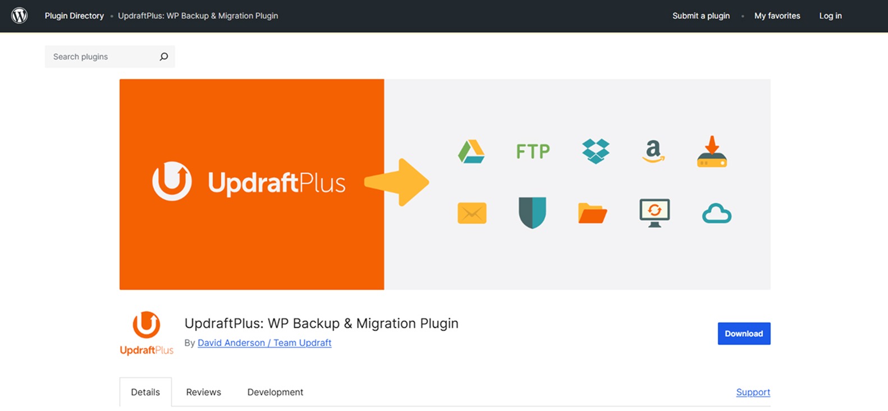
Task: Switch to the Reviews tab
Action: click(x=203, y=392)
